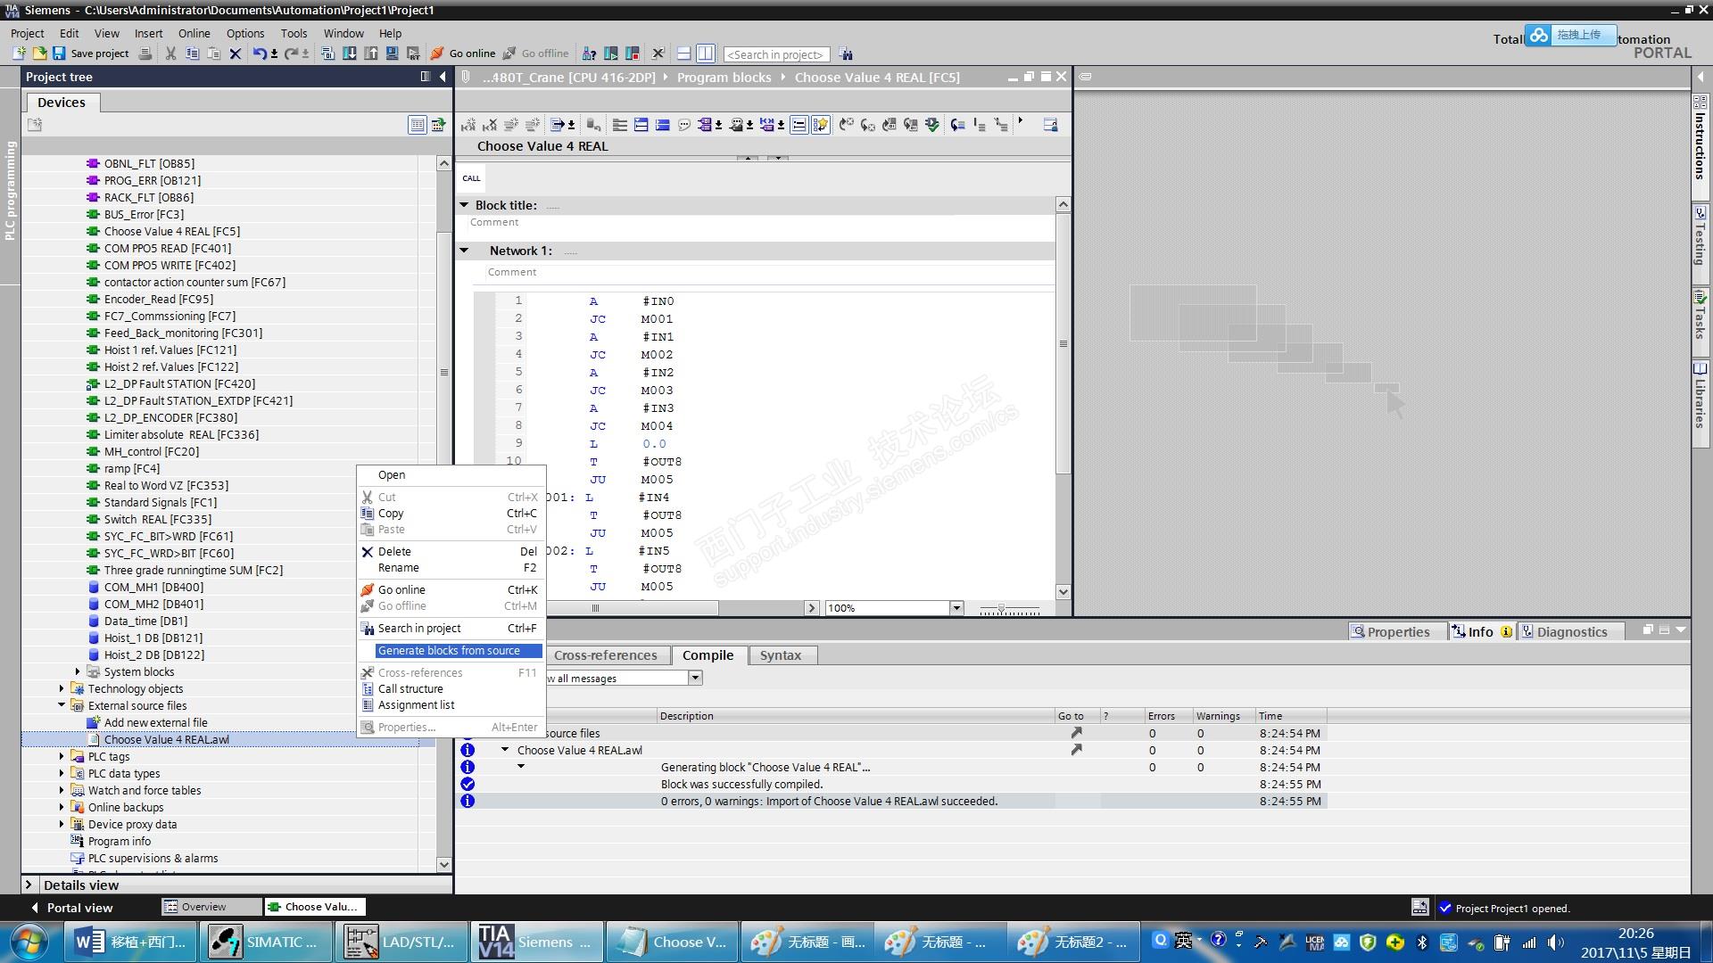
Task: Toggle vertical editor split icon
Action: [705, 53]
